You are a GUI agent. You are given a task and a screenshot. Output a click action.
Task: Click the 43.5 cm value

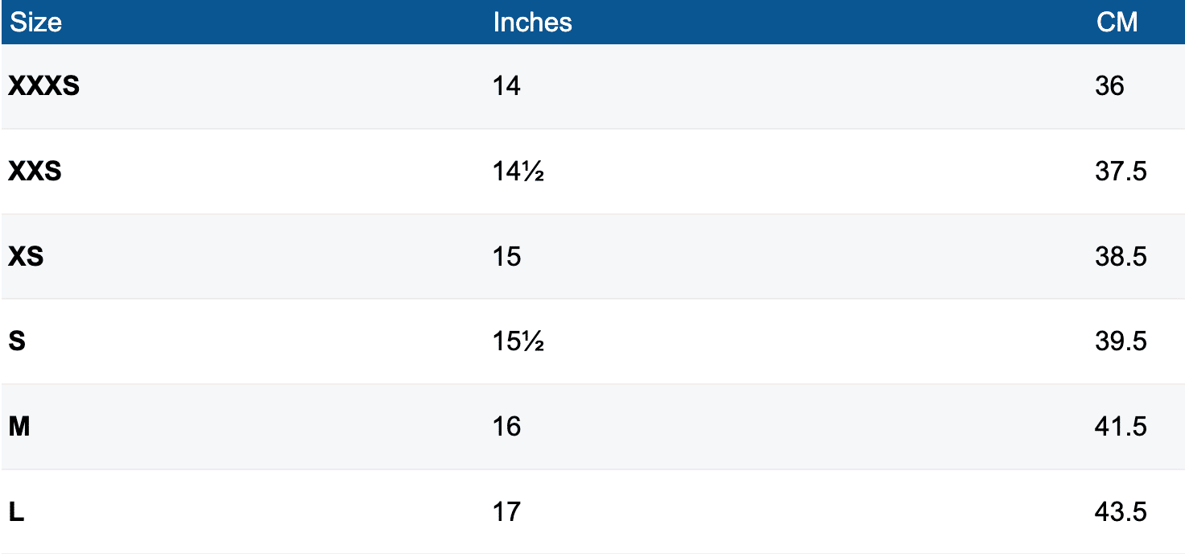pos(1121,512)
